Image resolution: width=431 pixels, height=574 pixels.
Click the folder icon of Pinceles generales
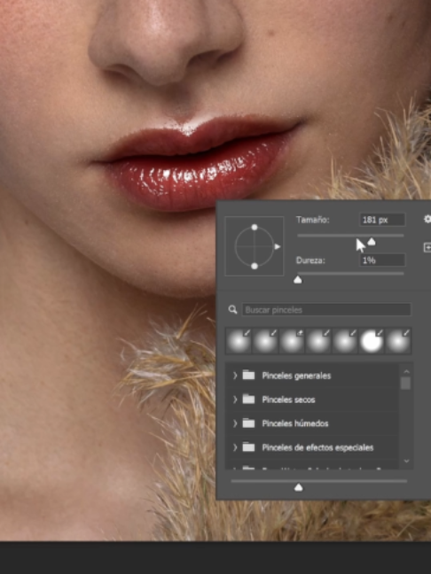(x=248, y=376)
